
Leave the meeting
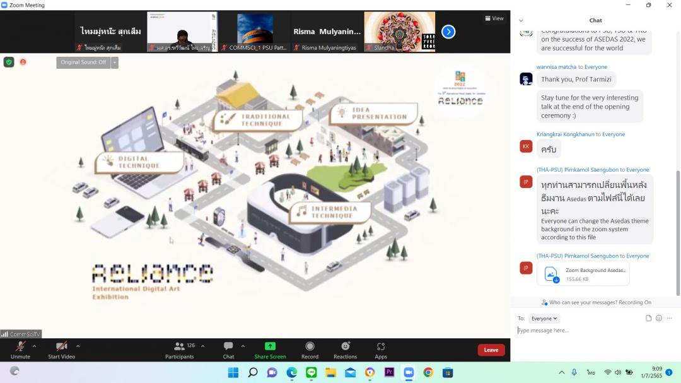(x=491, y=350)
